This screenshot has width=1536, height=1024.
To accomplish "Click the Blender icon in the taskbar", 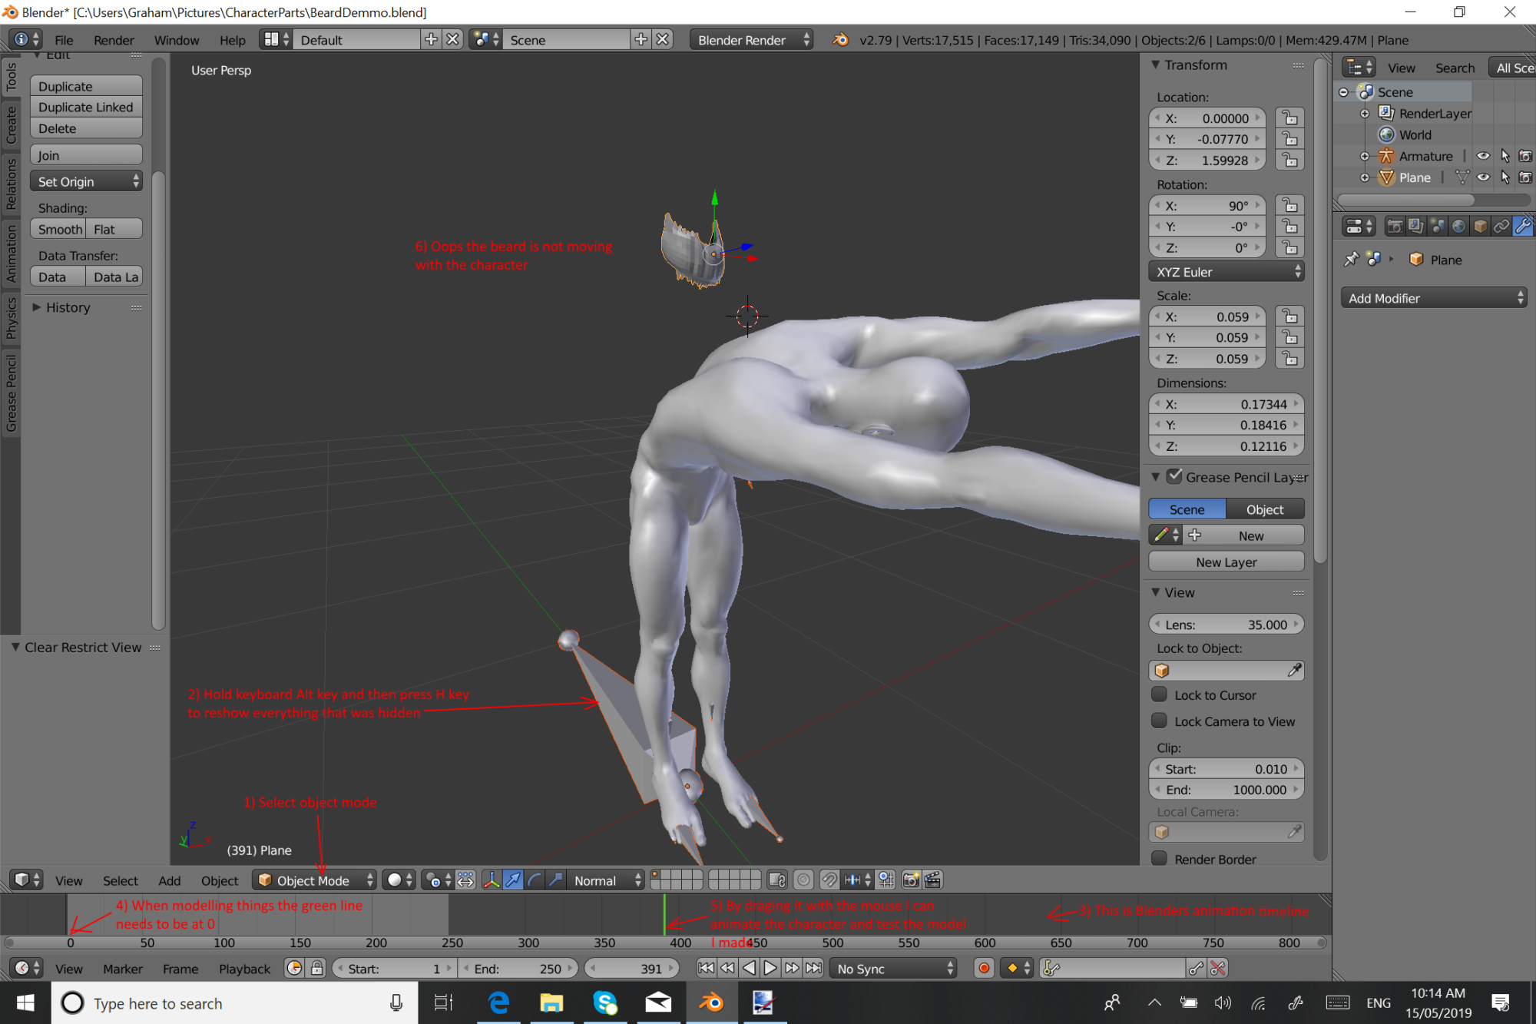I will [711, 1002].
